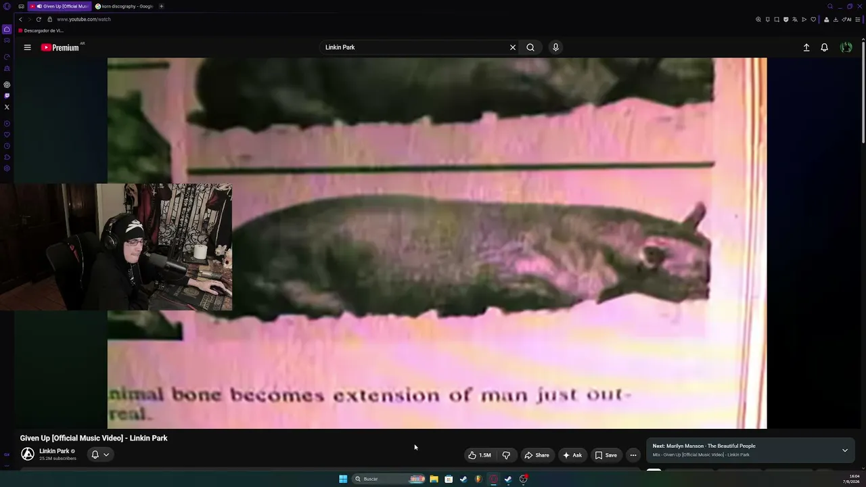The image size is (866, 487).
Task: Open Microsoft Store from the taskbar
Action: pyautogui.click(x=449, y=479)
